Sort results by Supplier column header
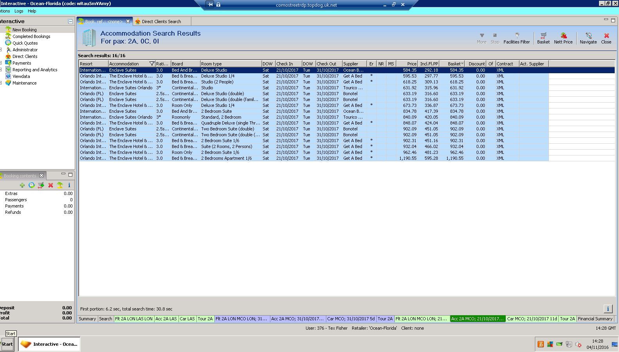 coord(355,64)
